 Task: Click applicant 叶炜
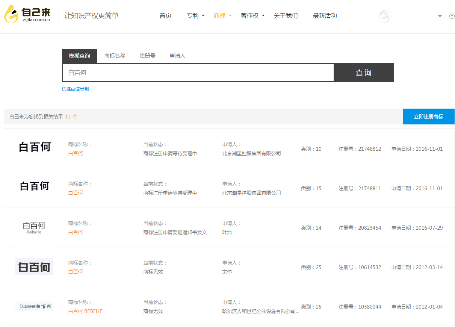click(x=227, y=232)
